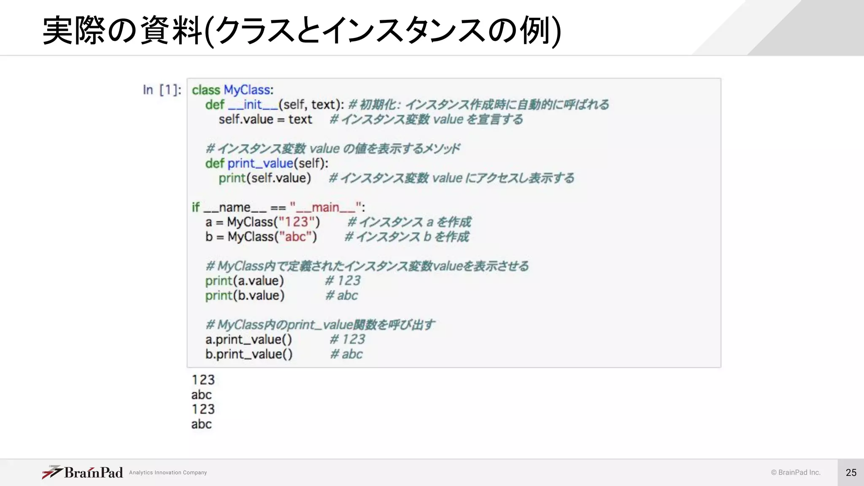
Task: Click the comment 'インスタンス変数 value の値を表示するメソッド'
Action: (333, 148)
